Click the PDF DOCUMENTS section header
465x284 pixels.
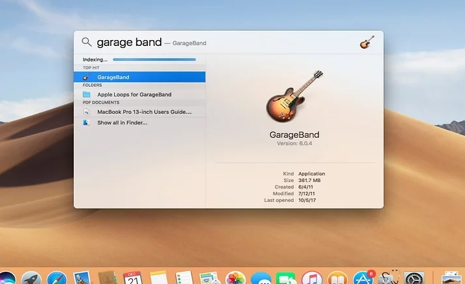point(101,102)
